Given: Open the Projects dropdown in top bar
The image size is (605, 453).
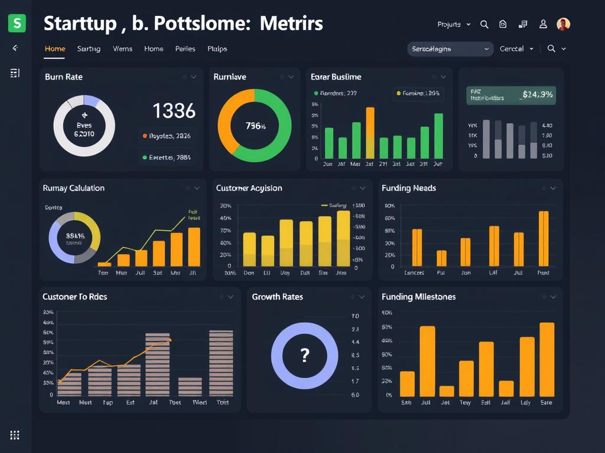Looking at the screenshot, I should (x=453, y=24).
